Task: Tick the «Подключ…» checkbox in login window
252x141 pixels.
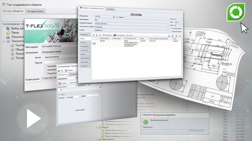Action: [45, 74]
